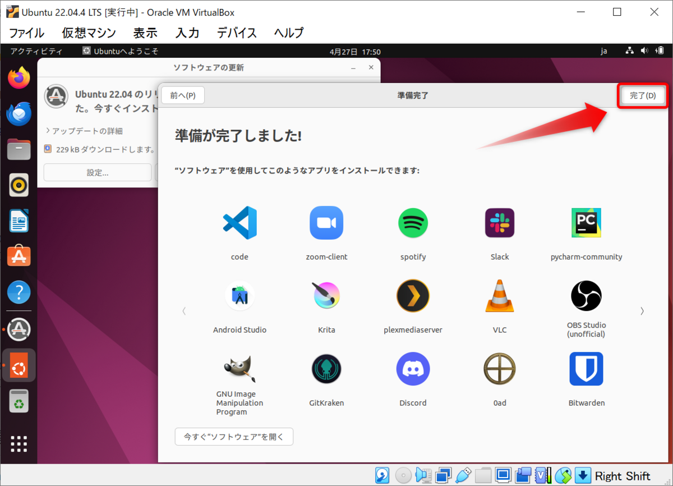Image resolution: width=673 pixels, height=486 pixels.
Task: Open the Krita app icon
Action: tap(326, 296)
